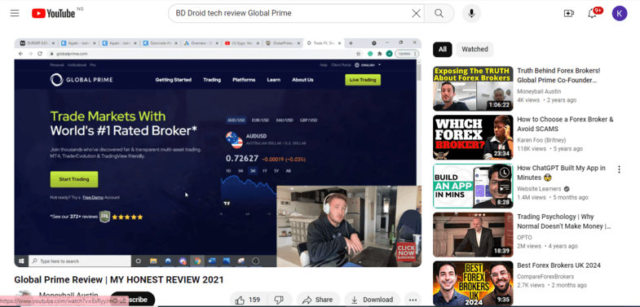The image size is (640, 307).
Task: Dislike the video with thumbs down
Action: [279, 300]
